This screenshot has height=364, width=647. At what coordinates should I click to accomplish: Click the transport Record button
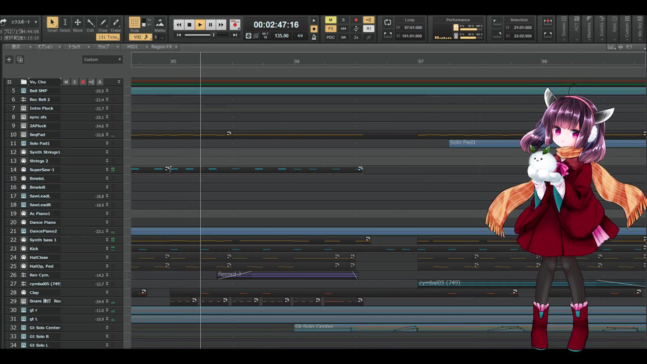click(x=235, y=25)
